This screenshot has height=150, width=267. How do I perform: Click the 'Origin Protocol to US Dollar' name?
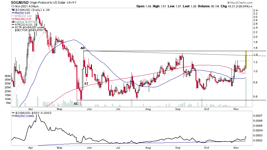[x=47, y=3]
